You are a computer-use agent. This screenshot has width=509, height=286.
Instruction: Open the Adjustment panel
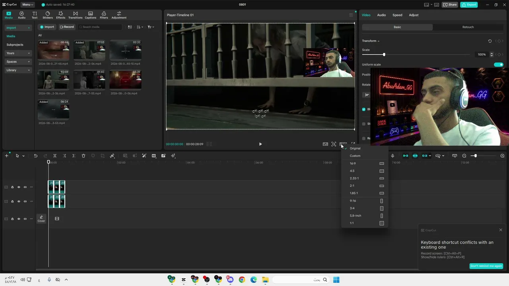pyautogui.click(x=119, y=15)
